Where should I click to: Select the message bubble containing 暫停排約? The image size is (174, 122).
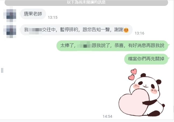[76, 30]
